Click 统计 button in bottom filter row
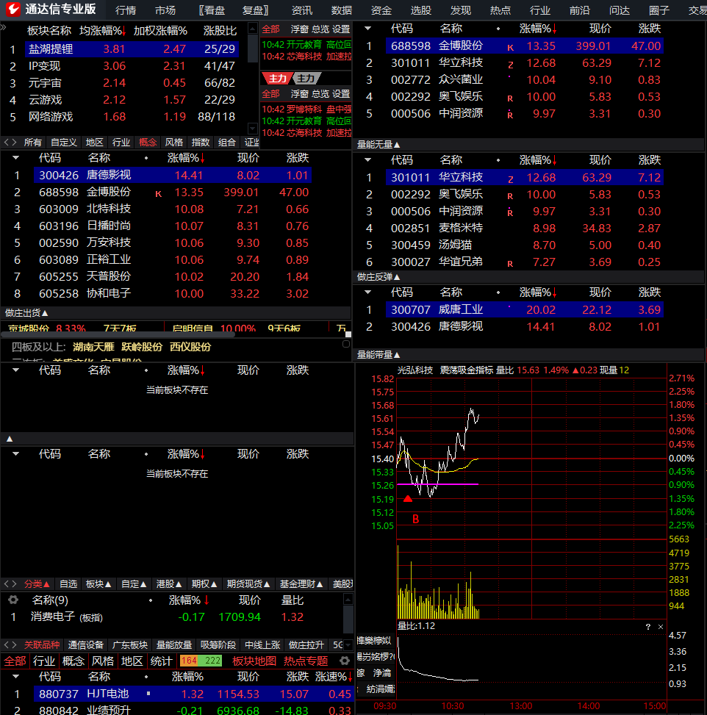 tap(162, 661)
